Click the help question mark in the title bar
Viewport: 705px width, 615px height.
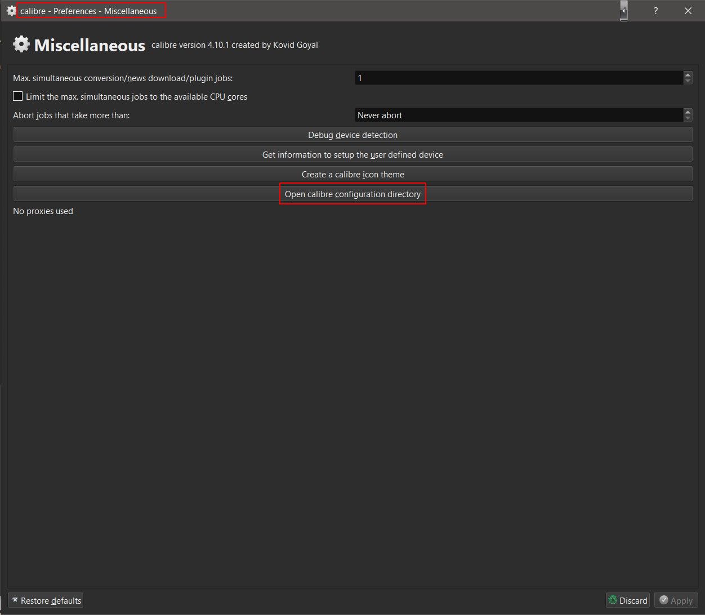point(655,11)
